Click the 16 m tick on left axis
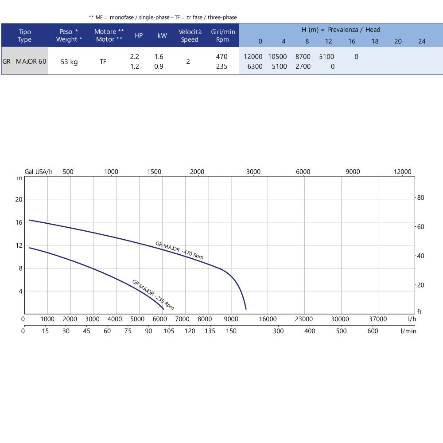The height and width of the screenshot is (443, 443). tap(19, 222)
